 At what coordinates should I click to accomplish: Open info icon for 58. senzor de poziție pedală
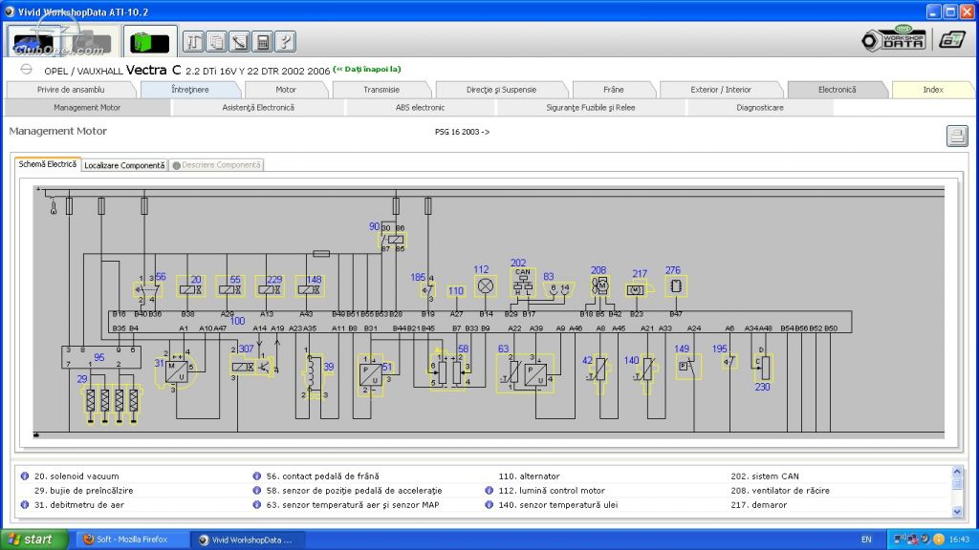coord(256,490)
